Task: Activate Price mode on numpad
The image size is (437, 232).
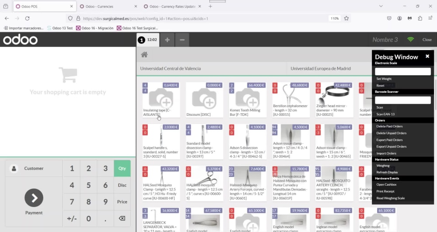Action: [122, 202]
